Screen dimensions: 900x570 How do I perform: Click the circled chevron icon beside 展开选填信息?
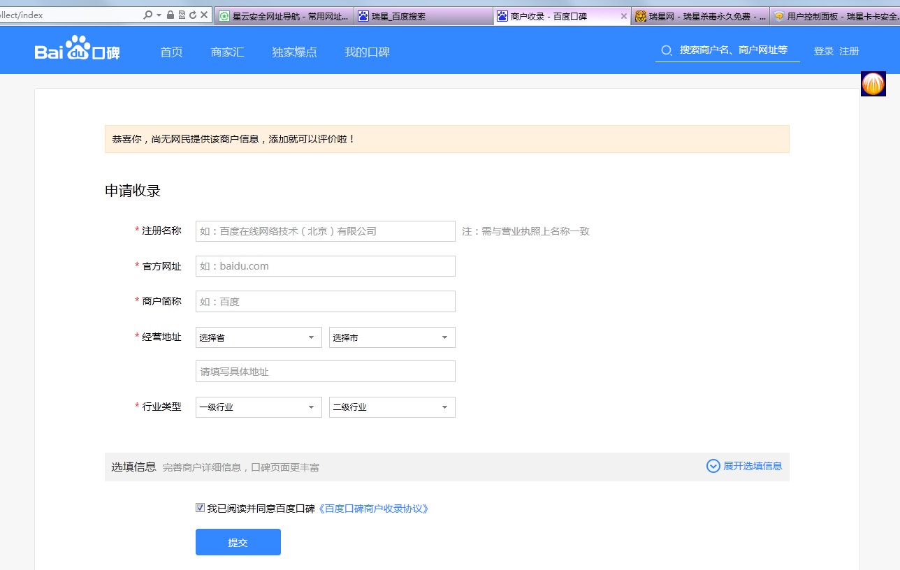(x=713, y=466)
